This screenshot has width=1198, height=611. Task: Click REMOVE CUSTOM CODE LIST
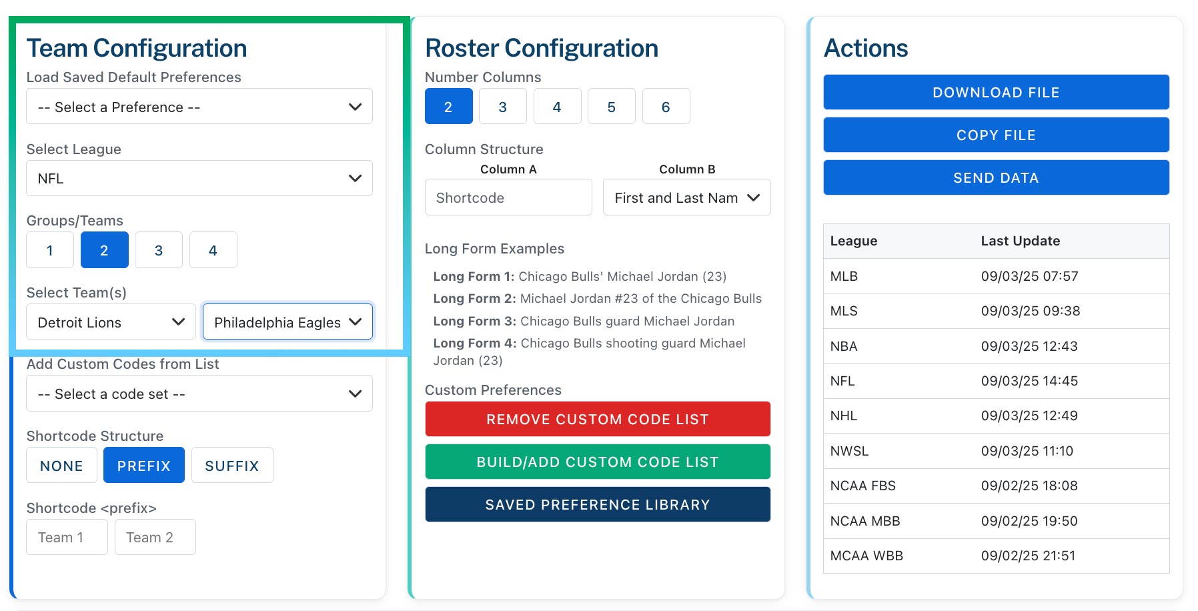pos(597,420)
